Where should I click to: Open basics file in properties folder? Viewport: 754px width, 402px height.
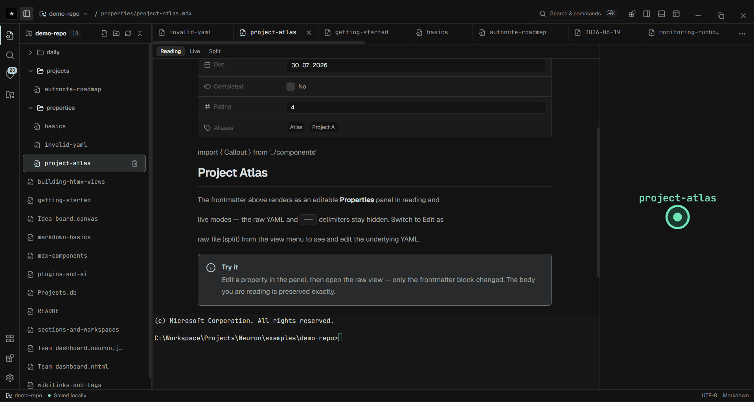85,127
